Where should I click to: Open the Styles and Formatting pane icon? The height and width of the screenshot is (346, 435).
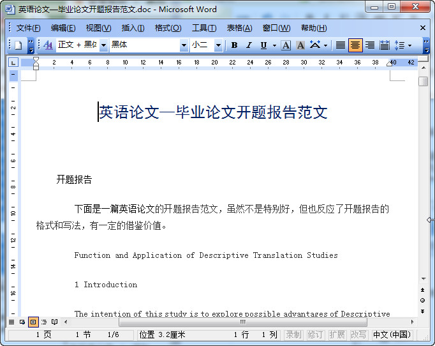(48, 45)
